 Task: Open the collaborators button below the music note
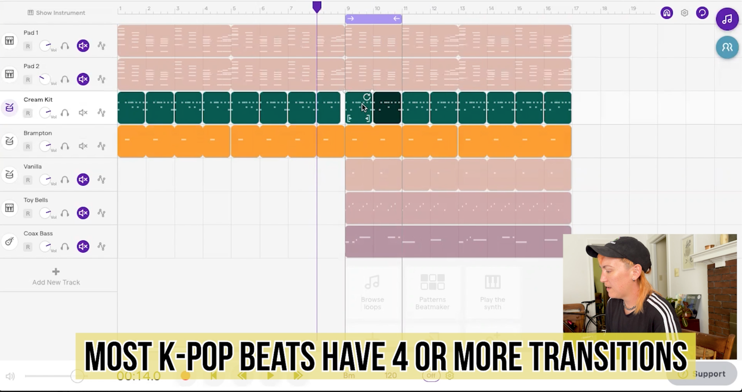727,47
